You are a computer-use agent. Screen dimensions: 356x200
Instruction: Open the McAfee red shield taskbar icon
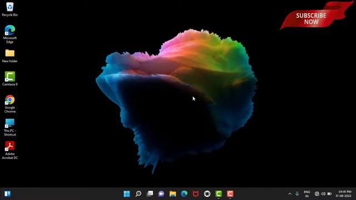click(x=196, y=194)
